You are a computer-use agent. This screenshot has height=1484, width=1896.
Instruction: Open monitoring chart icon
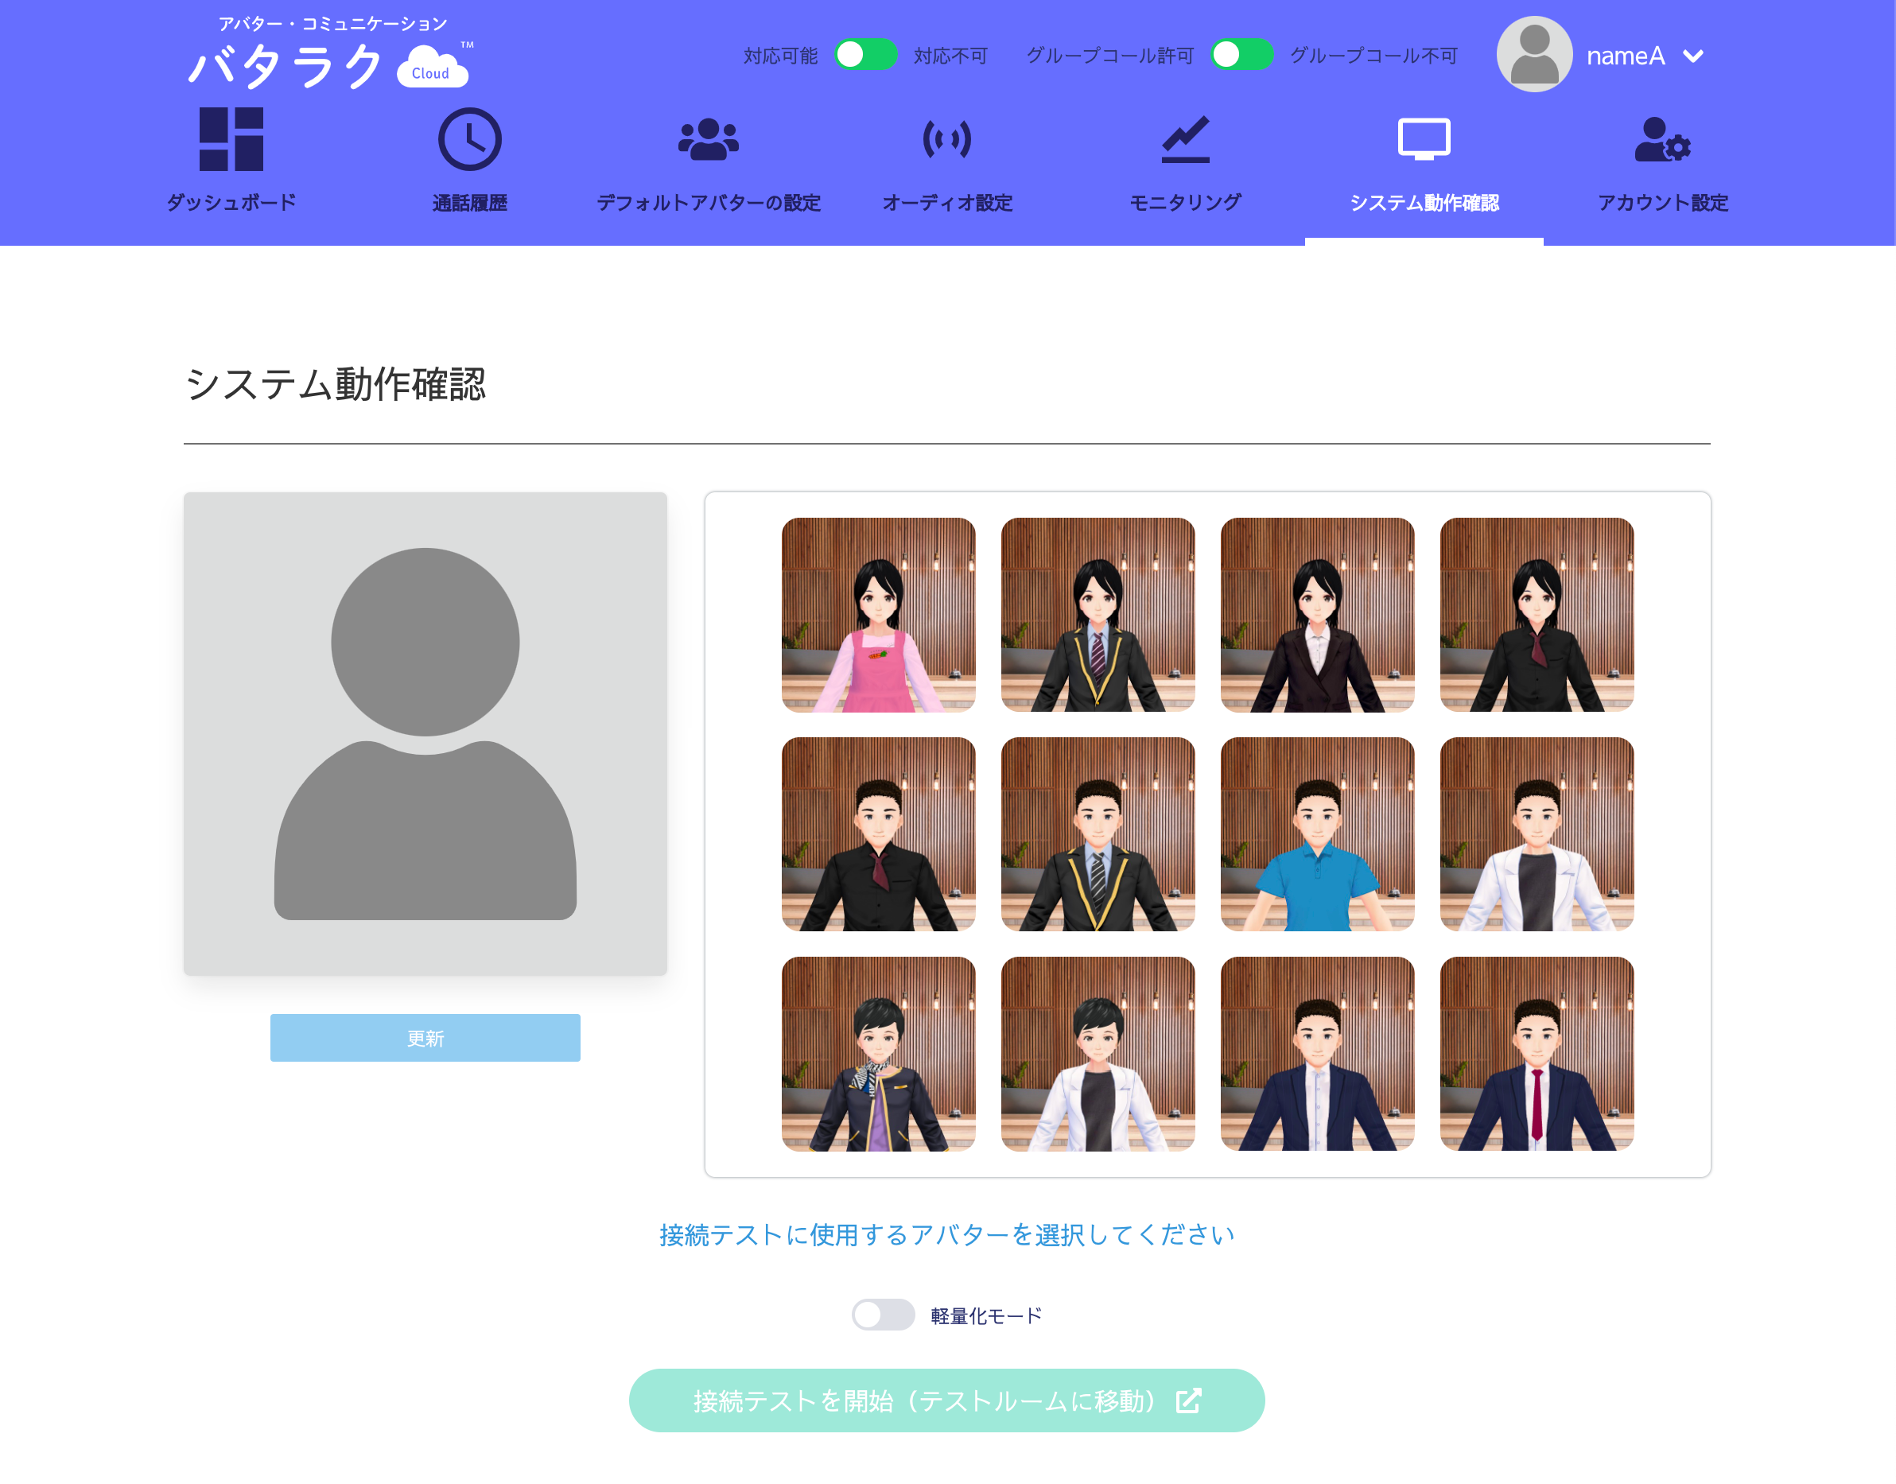(x=1185, y=139)
